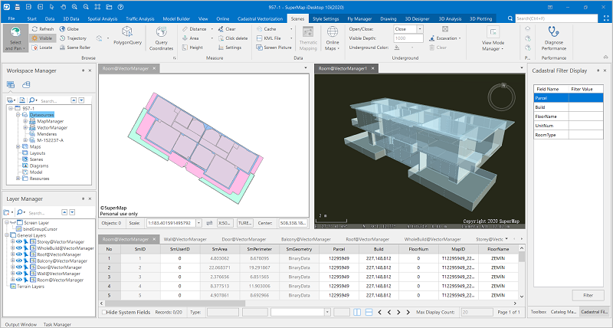Open the Open/Close dropdown showing Close
Viewport: 613px width, 328px height.
point(419,29)
